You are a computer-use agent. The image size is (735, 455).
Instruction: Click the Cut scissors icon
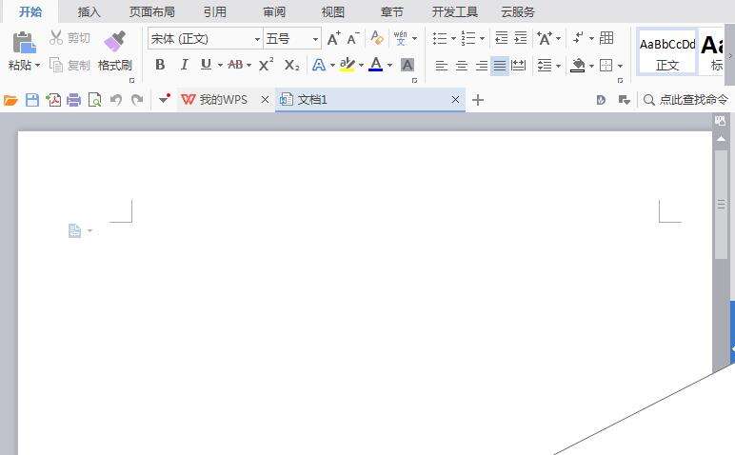coord(56,37)
